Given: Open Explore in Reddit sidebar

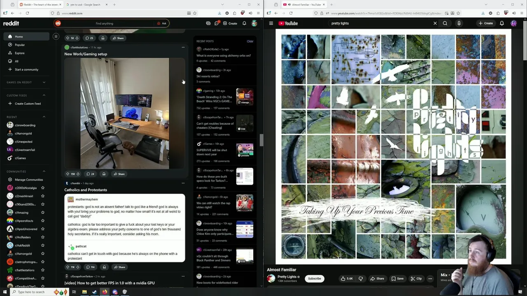Looking at the screenshot, I should click(27, 53).
